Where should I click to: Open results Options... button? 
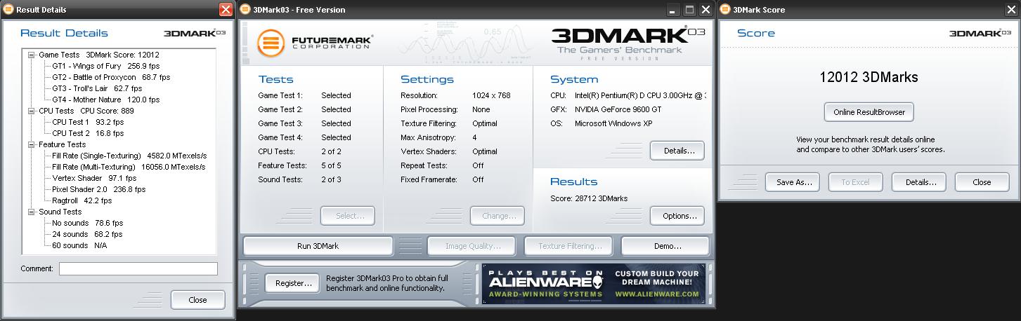pos(677,216)
